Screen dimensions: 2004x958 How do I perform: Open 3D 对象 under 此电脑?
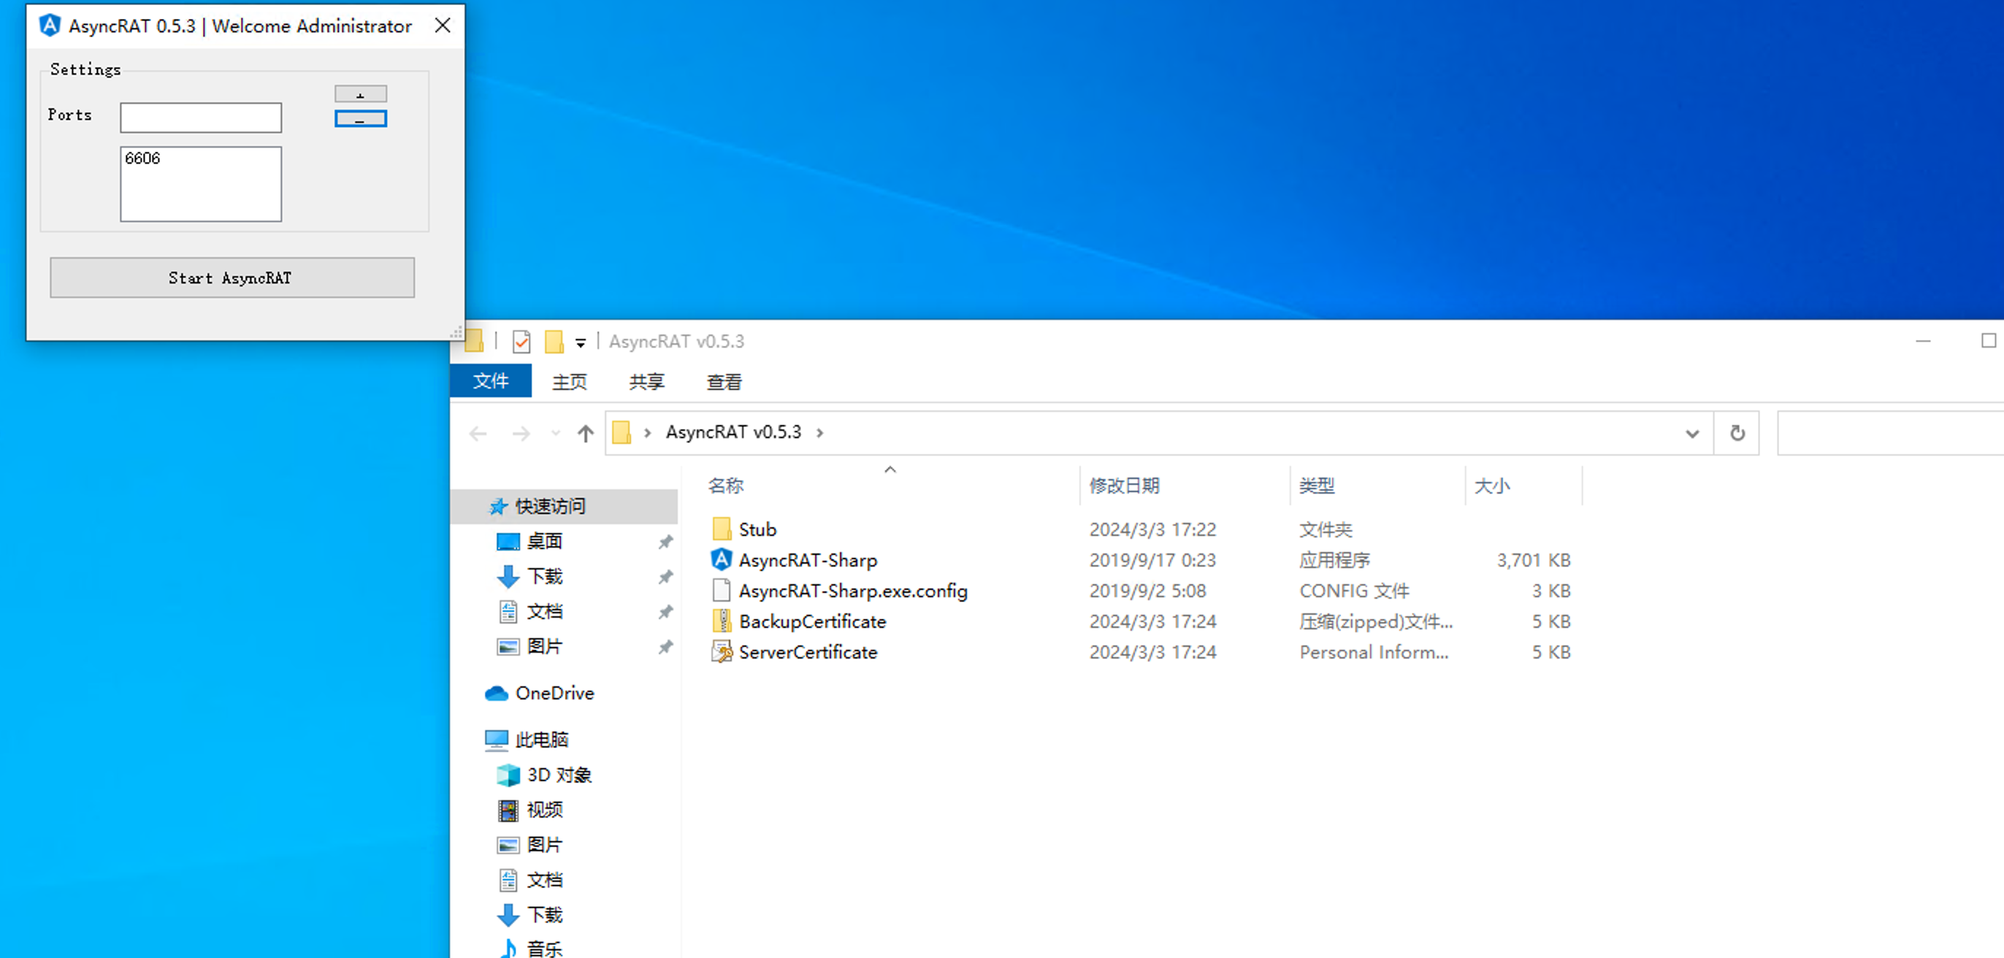pos(559,775)
